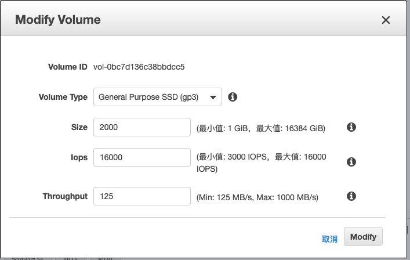Viewport: 410px width, 260px height.
Task: Click the info icon for Iops
Action: (351, 162)
